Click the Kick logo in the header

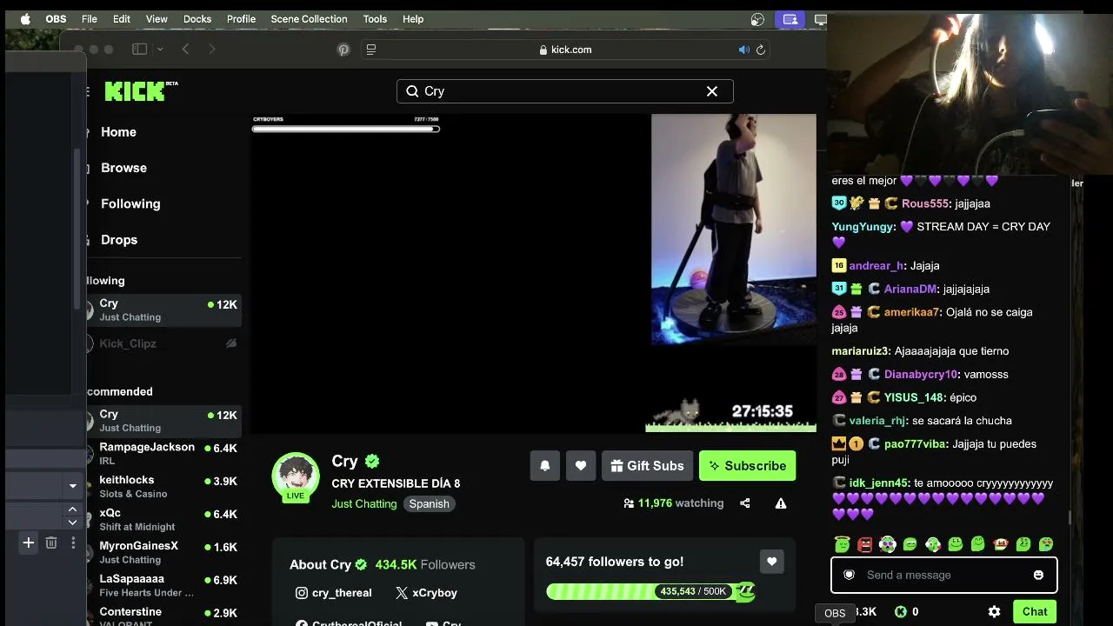[141, 90]
